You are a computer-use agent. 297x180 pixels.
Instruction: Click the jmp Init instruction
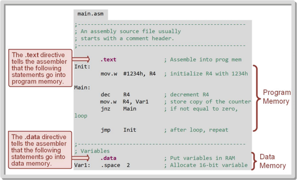(118, 130)
